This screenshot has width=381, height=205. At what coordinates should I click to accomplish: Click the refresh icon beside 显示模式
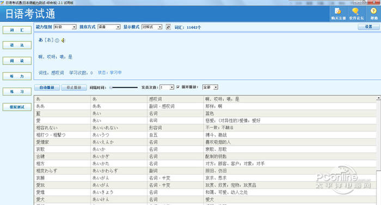[168, 27]
